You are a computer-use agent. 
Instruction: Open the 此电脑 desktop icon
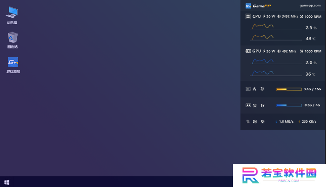point(12,15)
